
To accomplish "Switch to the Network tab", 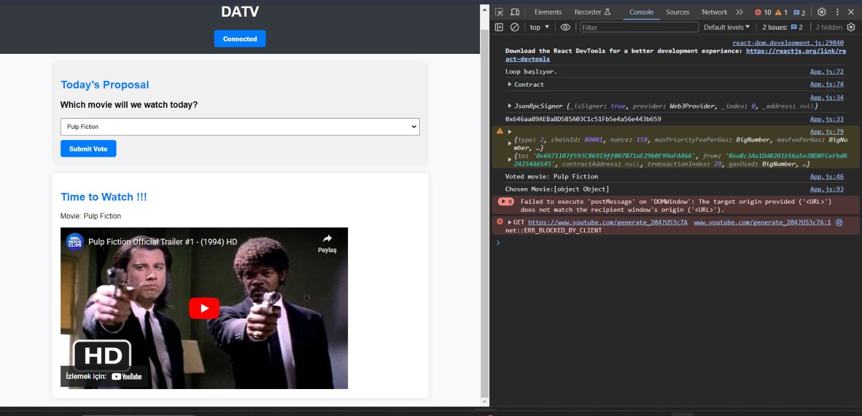I will (x=714, y=12).
